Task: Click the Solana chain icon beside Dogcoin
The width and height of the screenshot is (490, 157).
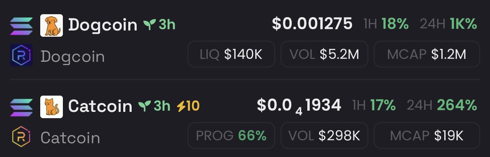Action: (21, 26)
